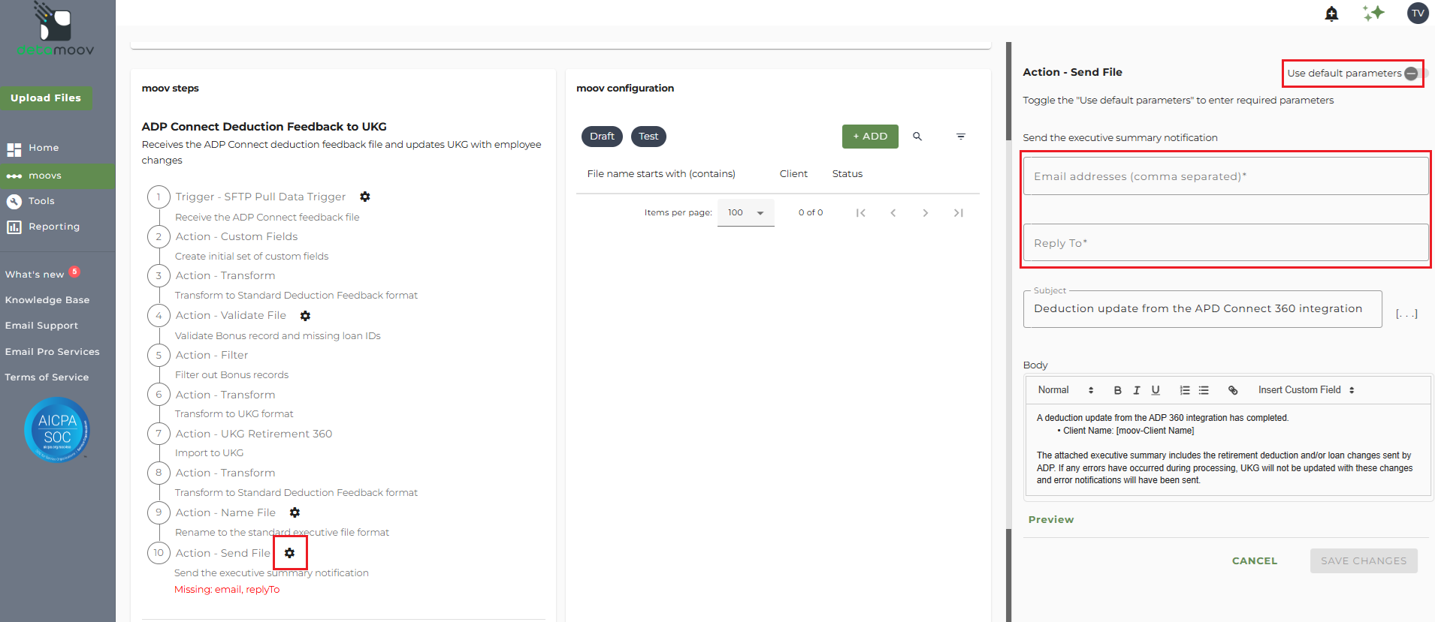Select Action - Filter step

tap(212, 355)
